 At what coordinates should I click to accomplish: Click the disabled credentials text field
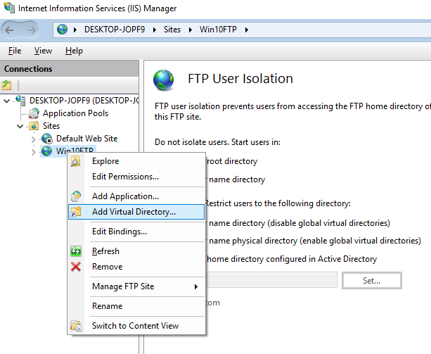click(274, 280)
